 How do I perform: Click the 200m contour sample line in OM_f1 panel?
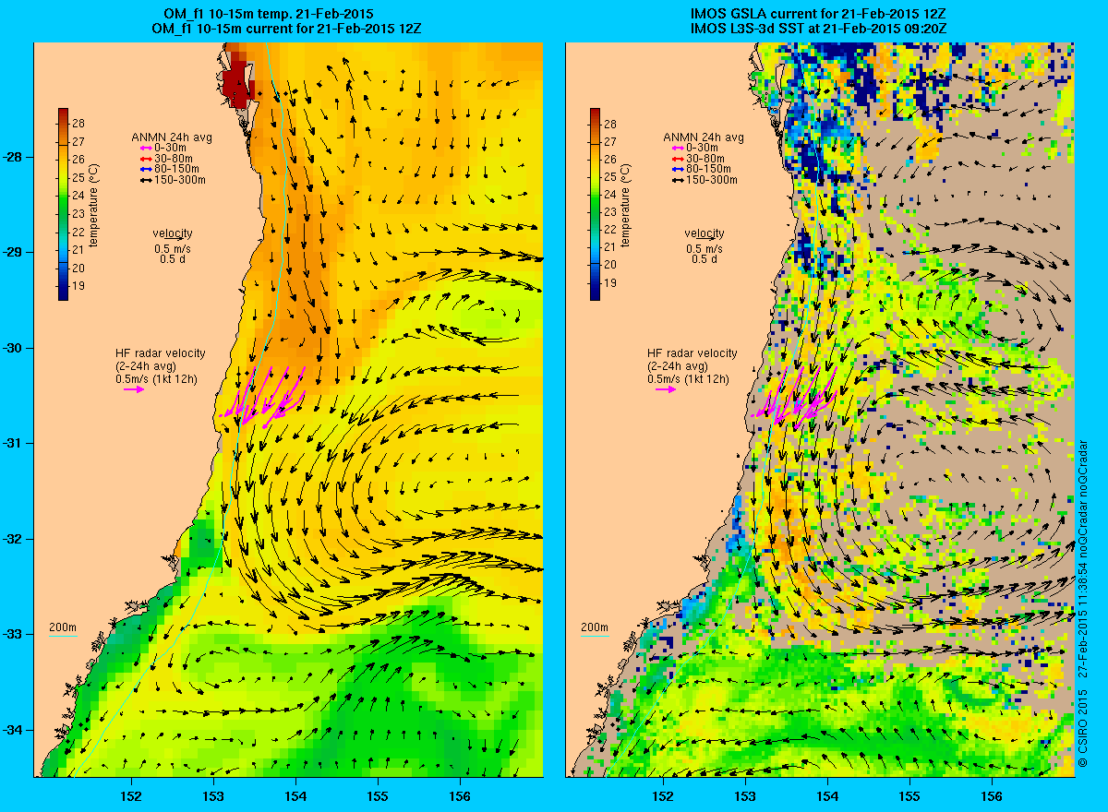coord(63,637)
